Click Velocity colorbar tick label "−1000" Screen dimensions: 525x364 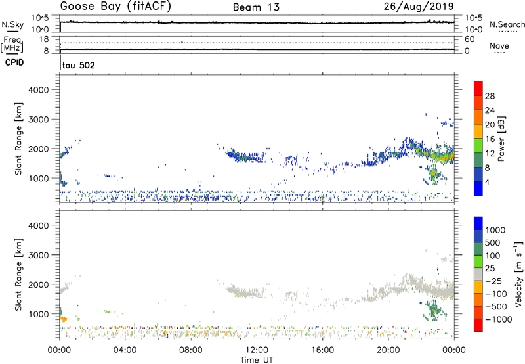[x=498, y=319]
